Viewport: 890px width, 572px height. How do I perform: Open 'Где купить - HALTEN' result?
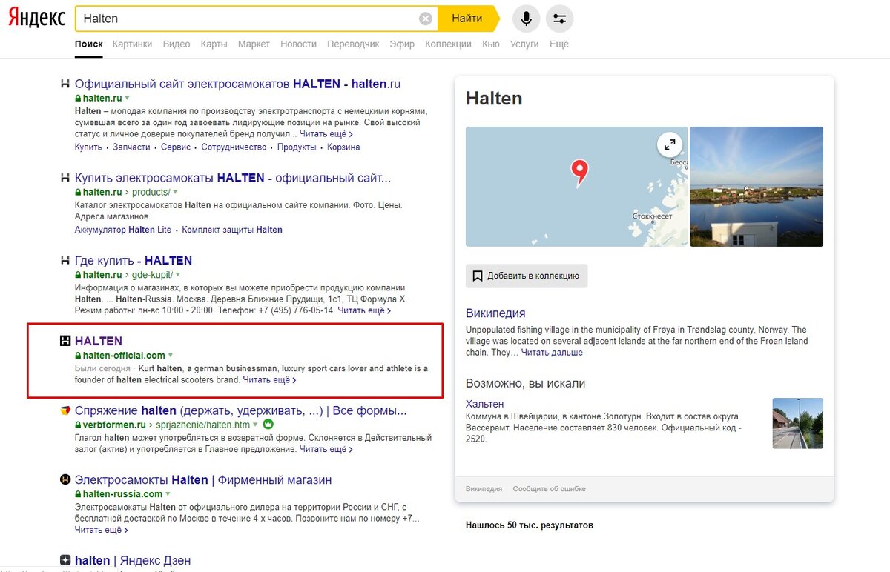coord(133,261)
